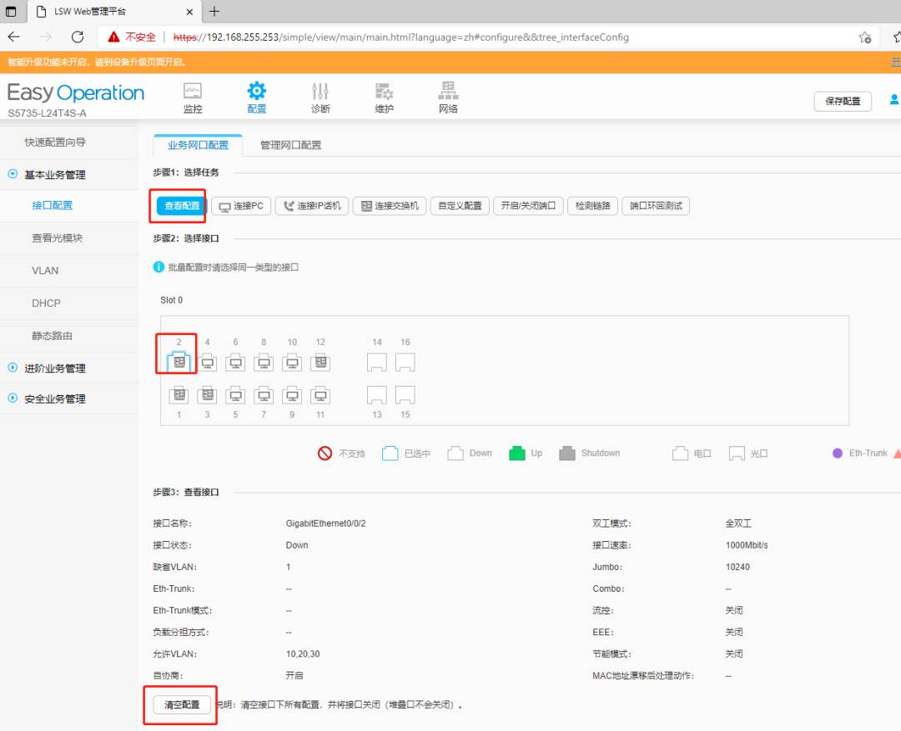
Task: Click the 不安全 security warning indicator
Action: [x=132, y=37]
